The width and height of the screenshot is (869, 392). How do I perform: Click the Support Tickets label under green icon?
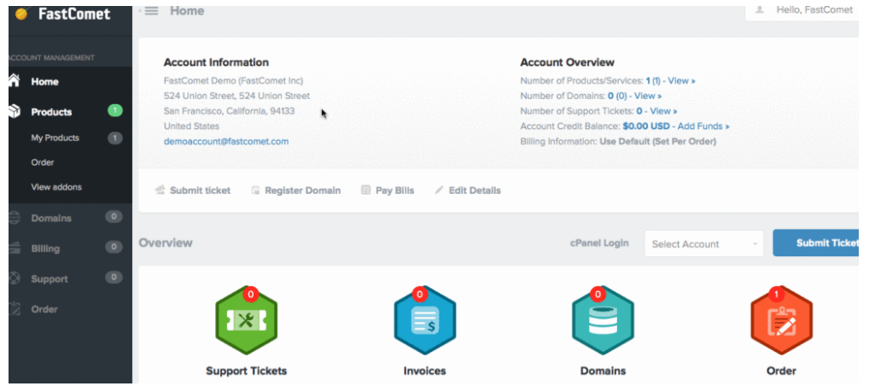pyautogui.click(x=246, y=371)
